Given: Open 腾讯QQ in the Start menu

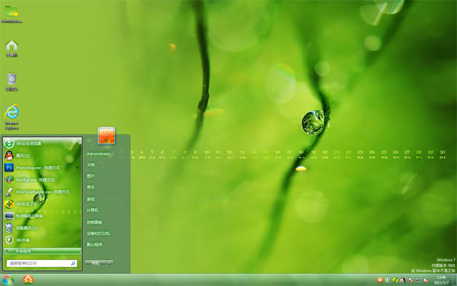Looking at the screenshot, I should click(42, 156).
